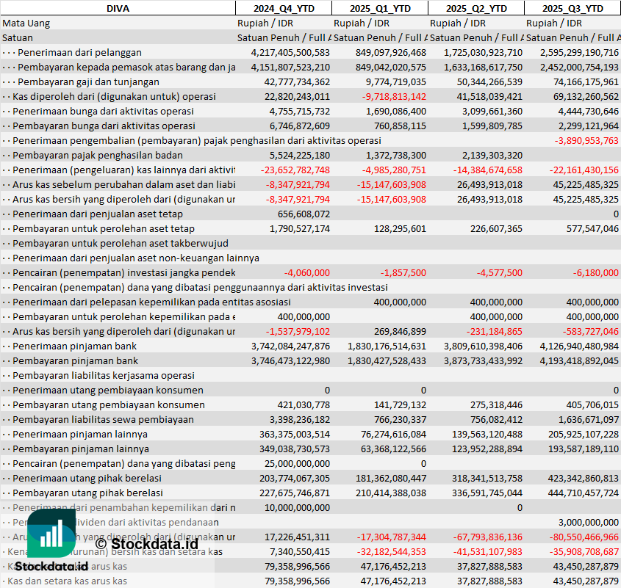
Task: Select value 3,000,000,000
Action: point(589,523)
